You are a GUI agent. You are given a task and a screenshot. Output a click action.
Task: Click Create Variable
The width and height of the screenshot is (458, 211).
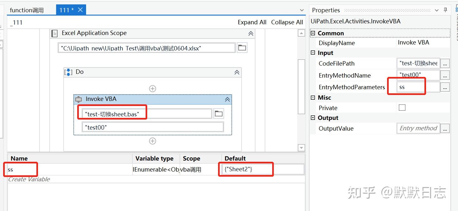(28, 179)
